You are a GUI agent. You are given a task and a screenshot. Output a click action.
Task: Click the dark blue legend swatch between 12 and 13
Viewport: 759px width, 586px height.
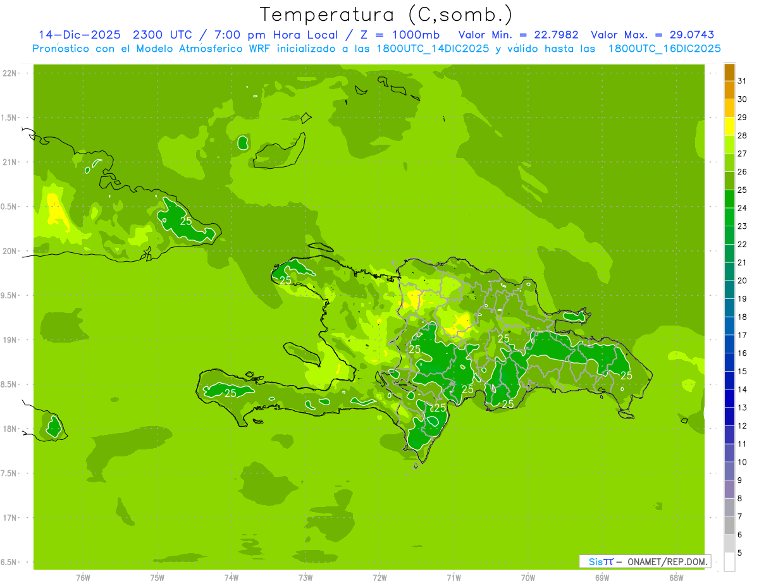(729, 417)
